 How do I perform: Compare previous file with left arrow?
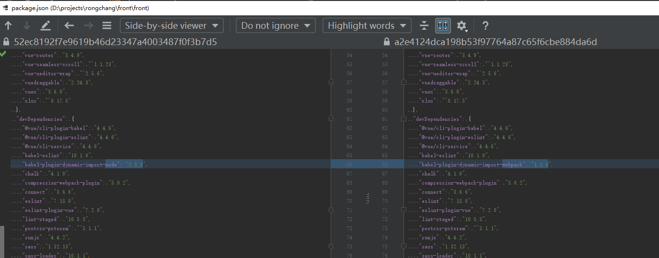(x=69, y=26)
